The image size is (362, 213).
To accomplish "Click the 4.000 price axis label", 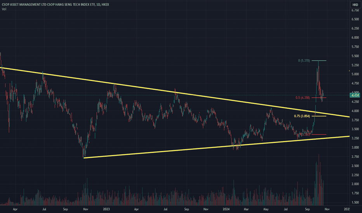I will tap(355, 111).
